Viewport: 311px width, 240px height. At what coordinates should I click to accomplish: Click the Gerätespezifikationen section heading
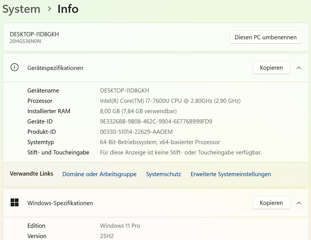(x=55, y=68)
